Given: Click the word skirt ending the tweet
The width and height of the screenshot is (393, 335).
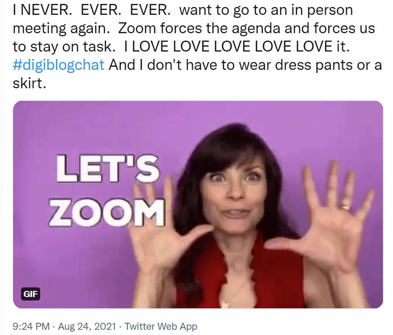Looking at the screenshot, I should tap(29, 83).
